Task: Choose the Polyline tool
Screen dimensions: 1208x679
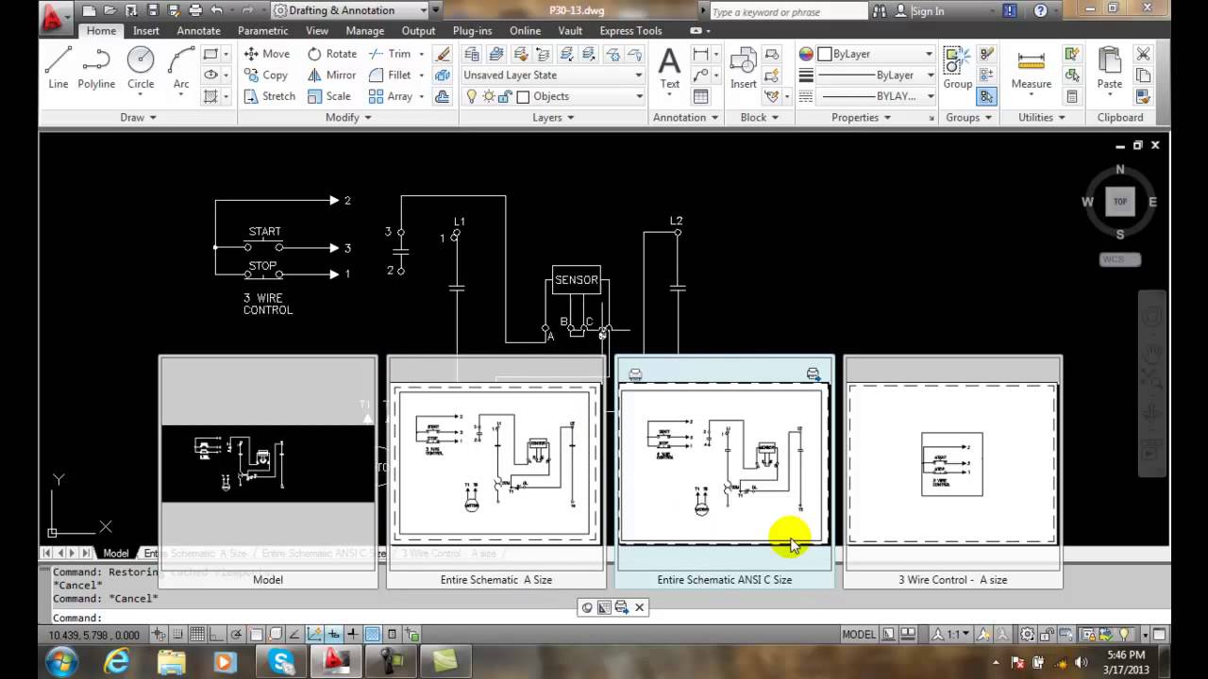Action: click(96, 68)
